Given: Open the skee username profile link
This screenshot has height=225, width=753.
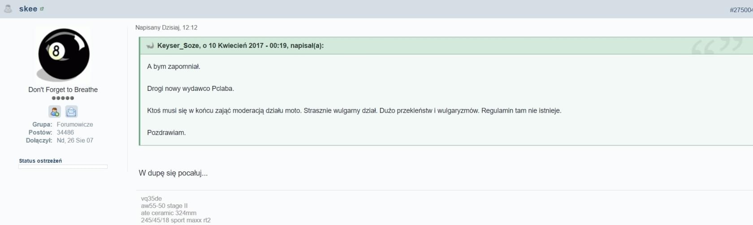Looking at the screenshot, I should click(x=28, y=9).
